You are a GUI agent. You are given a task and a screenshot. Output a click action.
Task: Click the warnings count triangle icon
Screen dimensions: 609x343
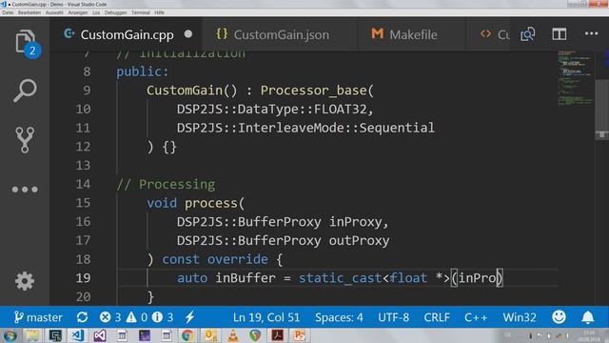(137, 317)
